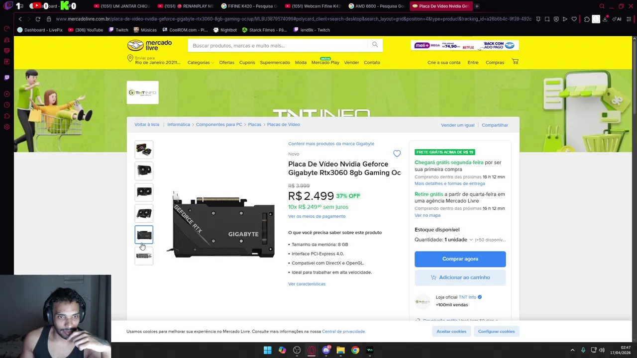Open Contato in the navigation menu
Viewport: 637px width, 358px height.
pos(372,63)
